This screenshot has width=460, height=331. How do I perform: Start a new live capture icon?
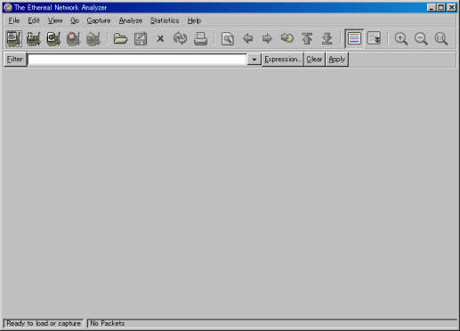53,38
